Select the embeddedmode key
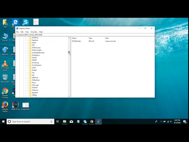The image size is (189, 142). tap(38, 53)
